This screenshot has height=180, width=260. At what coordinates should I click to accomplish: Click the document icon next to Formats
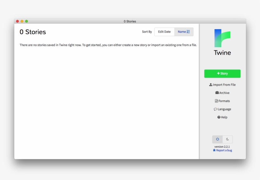pyautogui.click(x=216, y=101)
